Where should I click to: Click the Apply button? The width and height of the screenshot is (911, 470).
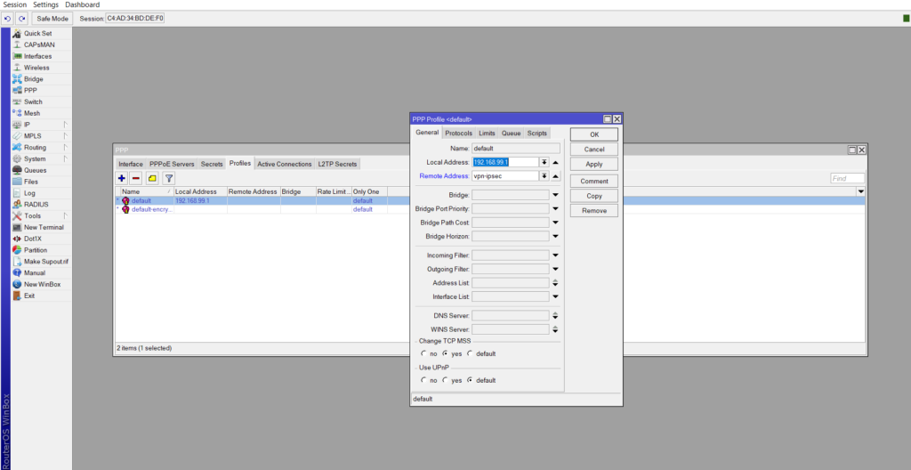[594, 164]
